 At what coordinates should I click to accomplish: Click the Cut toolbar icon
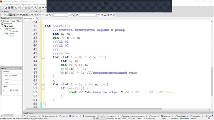coord(23,8)
